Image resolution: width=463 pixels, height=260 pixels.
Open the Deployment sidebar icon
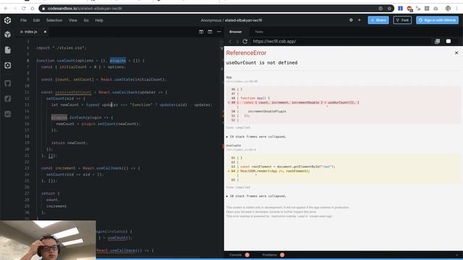pos(8,99)
